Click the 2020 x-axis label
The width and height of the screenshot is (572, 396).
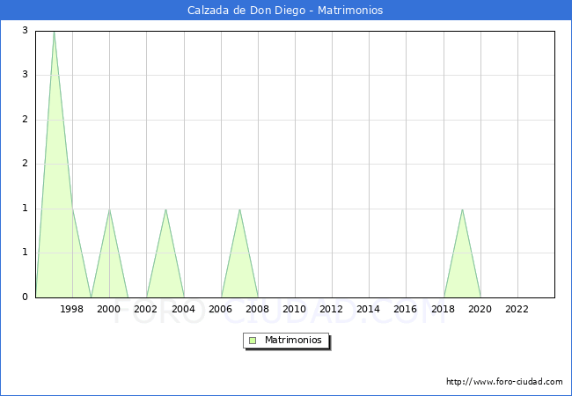tap(480, 309)
